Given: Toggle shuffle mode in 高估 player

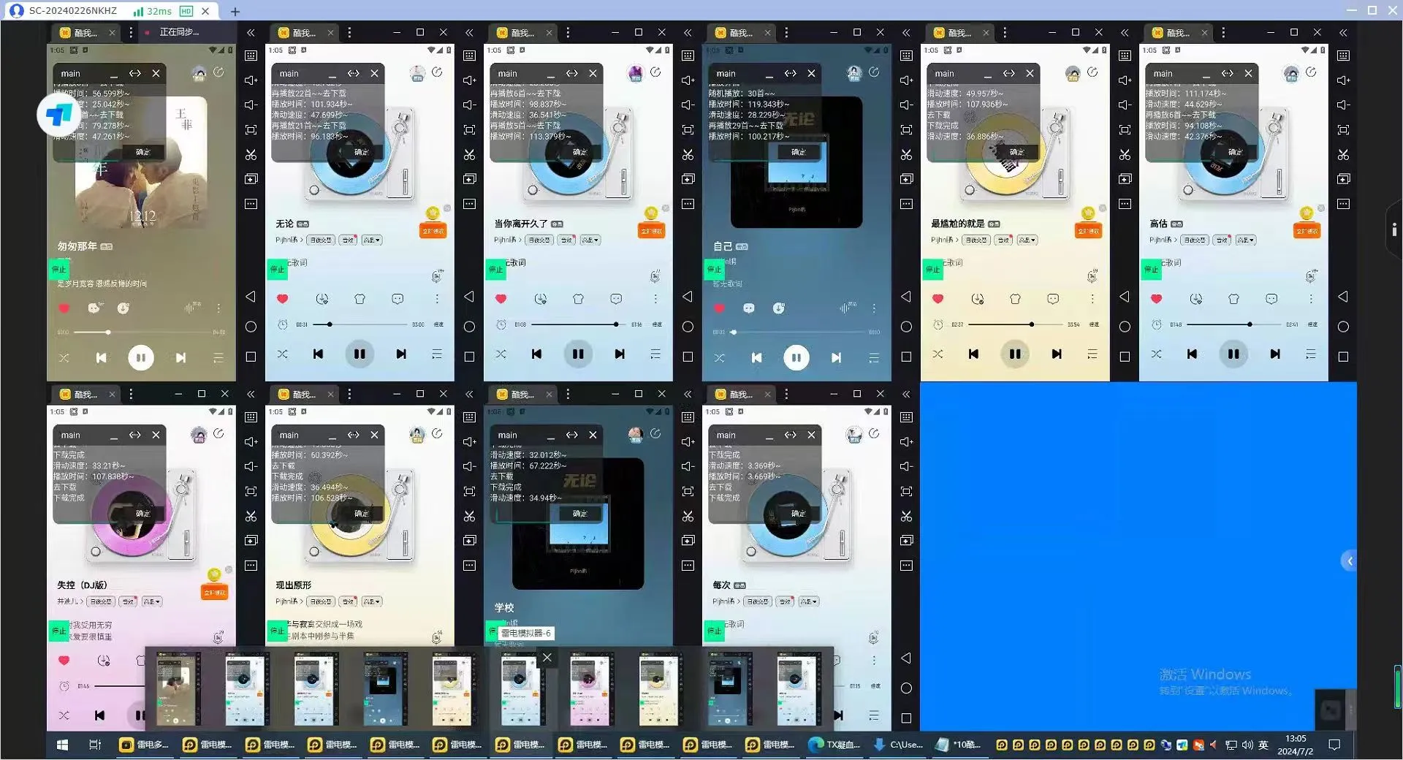Looking at the screenshot, I should coord(1156,354).
